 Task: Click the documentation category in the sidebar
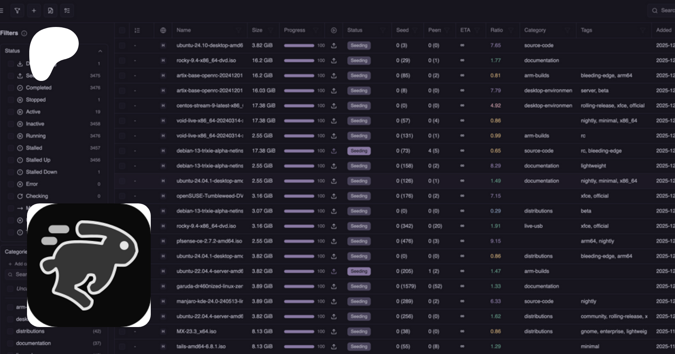pos(33,343)
